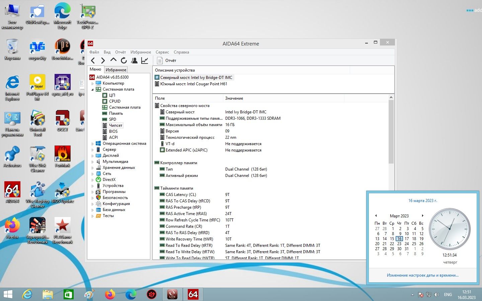Select SPD in the tree
This screenshot has height=301, width=482.
pyautogui.click(x=112, y=119)
